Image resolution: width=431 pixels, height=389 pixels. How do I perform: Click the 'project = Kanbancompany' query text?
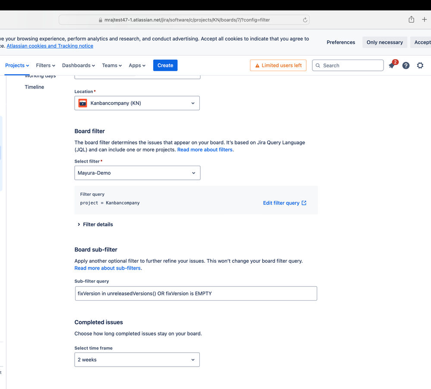[110, 203]
